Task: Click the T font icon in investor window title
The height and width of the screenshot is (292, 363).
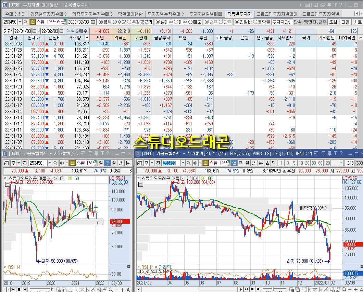Action: point(335,5)
